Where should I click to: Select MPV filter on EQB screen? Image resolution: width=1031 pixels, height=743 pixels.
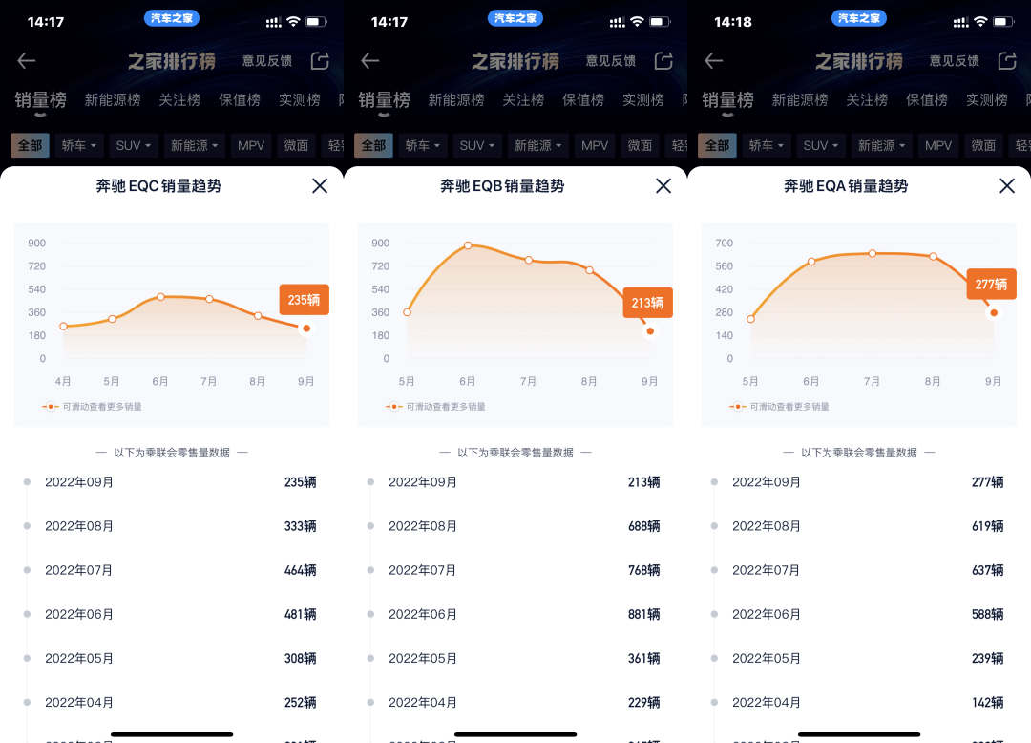[595, 145]
